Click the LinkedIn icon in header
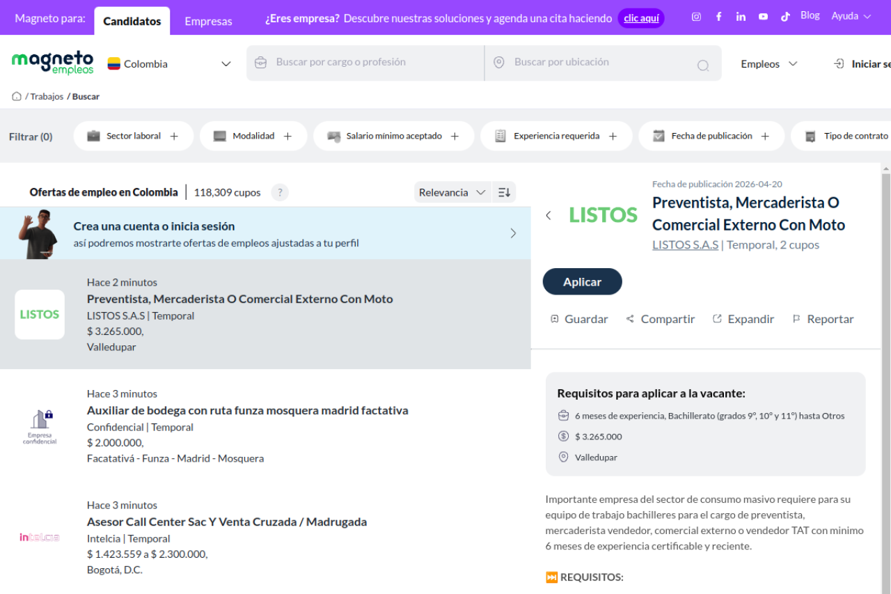This screenshot has height=594, width=891. click(x=741, y=17)
